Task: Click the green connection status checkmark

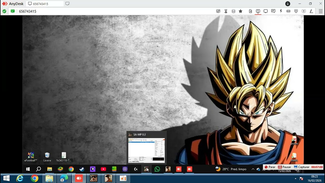Action: [x=4, y=11]
